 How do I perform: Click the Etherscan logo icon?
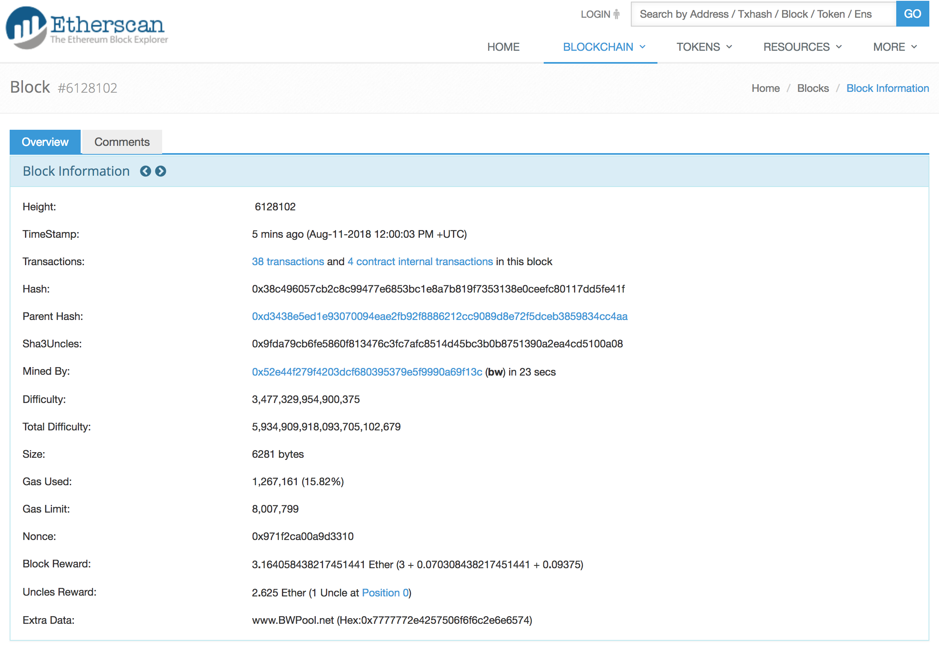point(27,28)
